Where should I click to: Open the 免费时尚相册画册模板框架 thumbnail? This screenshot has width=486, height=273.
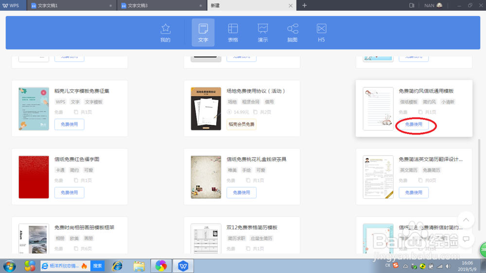(34, 239)
